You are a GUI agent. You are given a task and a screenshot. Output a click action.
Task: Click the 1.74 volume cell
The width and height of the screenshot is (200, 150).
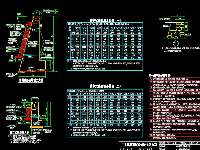(x=77, y=55)
